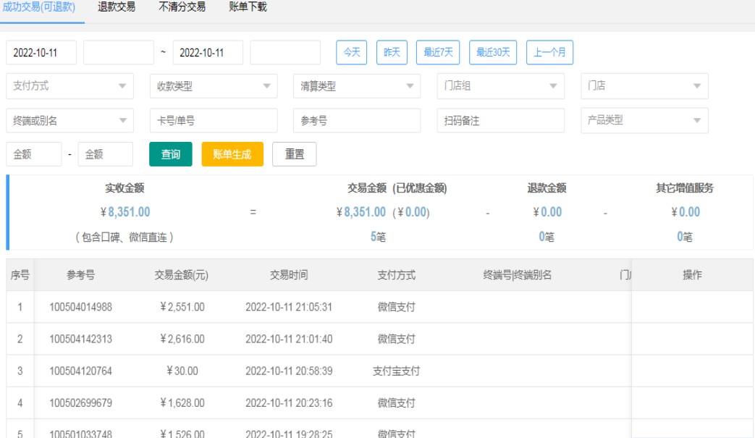755x438 pixels.
Task: Expand the 产品类型 dropdown
Action: (644, 121)
